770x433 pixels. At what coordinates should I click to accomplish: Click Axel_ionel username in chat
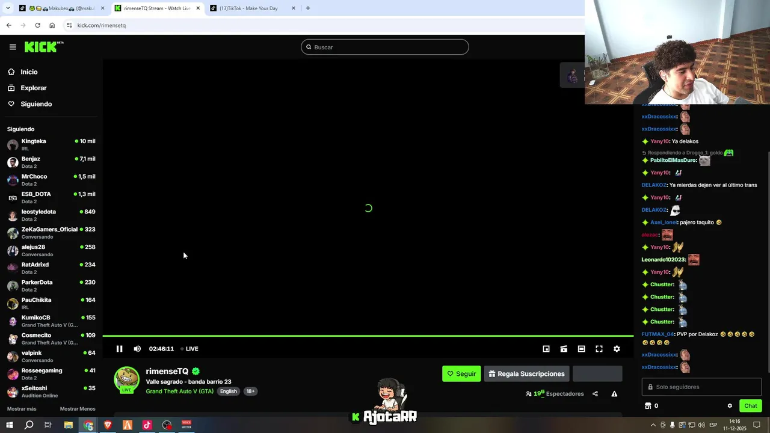[x=664, y=223]
